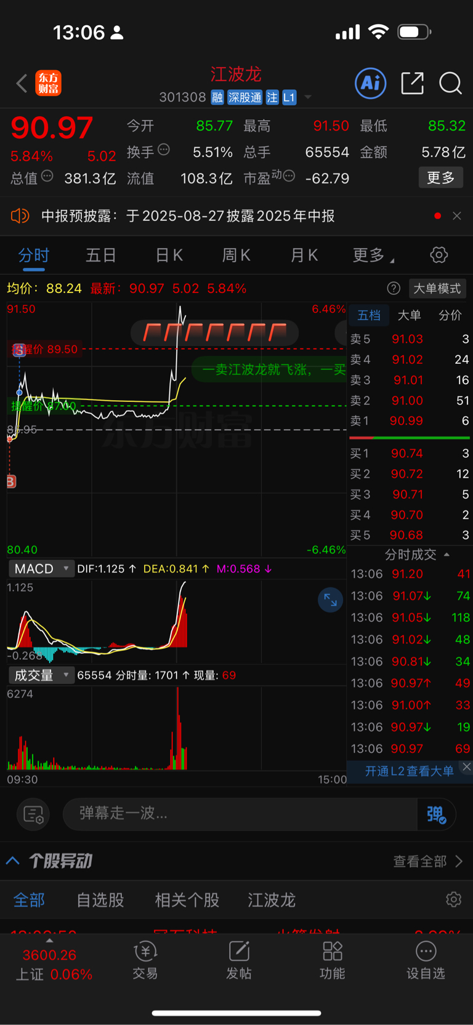Open the barrage list settings icon
473x1025 pixels.
click(x=33, y=814)
